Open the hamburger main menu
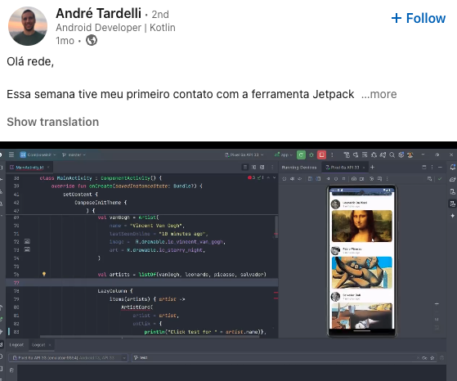Image resolution: width=457 pixels, height=381 pixels. [11, 155]
